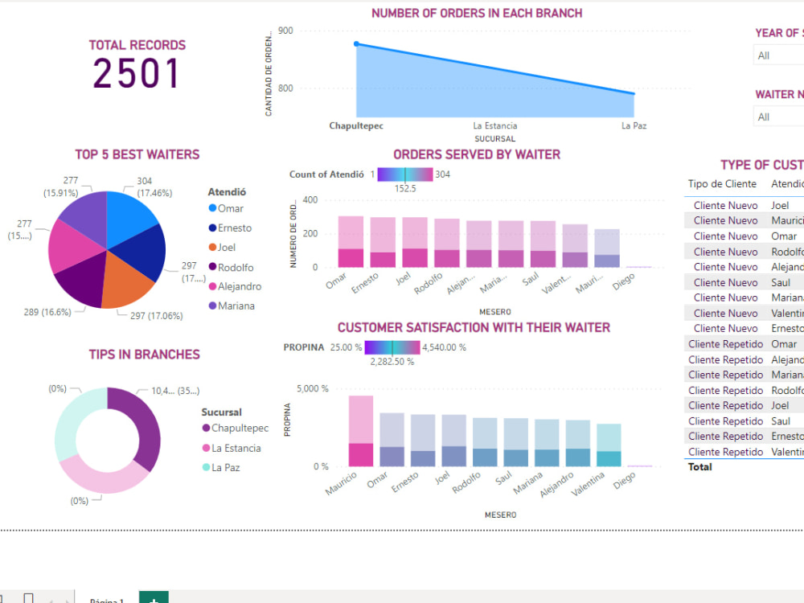The width and height of the screenshot is (804, 603).
Task: Select Ernesto in the Atendió pie legend
Action: (230, 228)
